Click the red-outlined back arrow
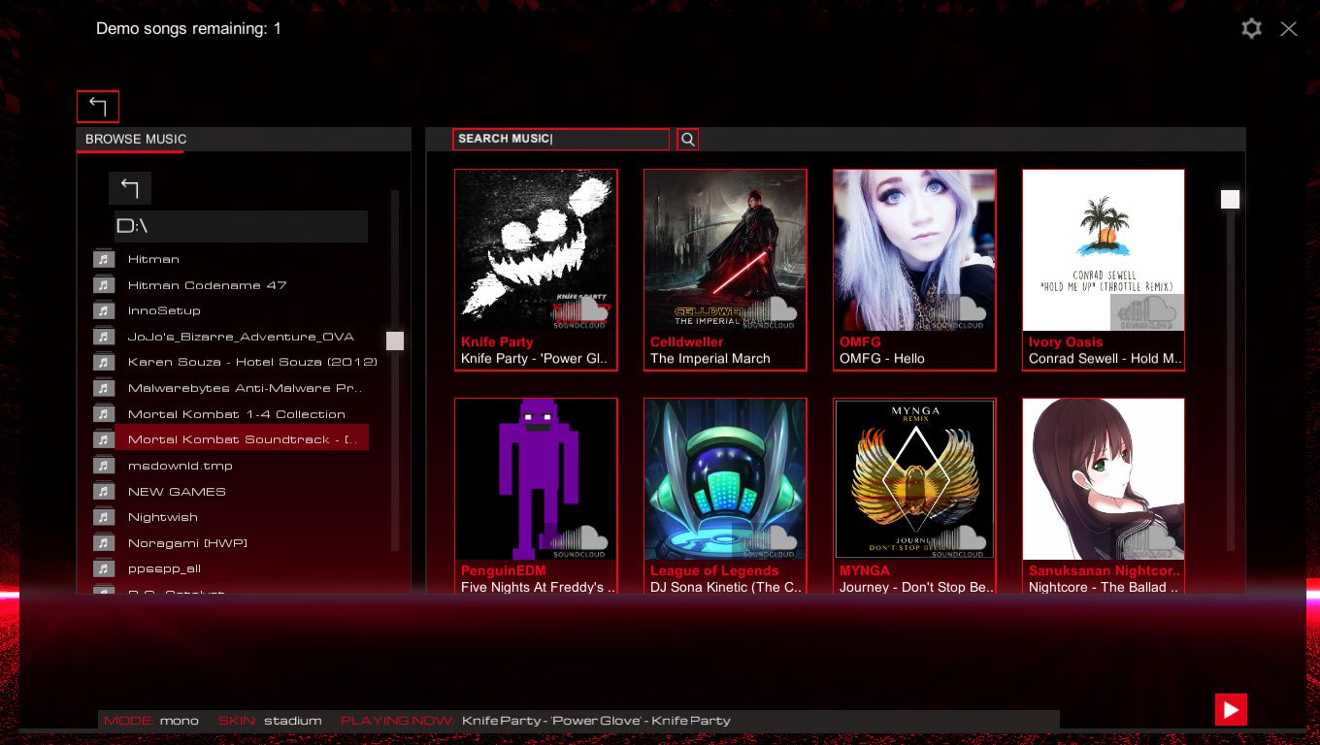The width and height of the screenshot is (1320, 745). coord(98,107)
